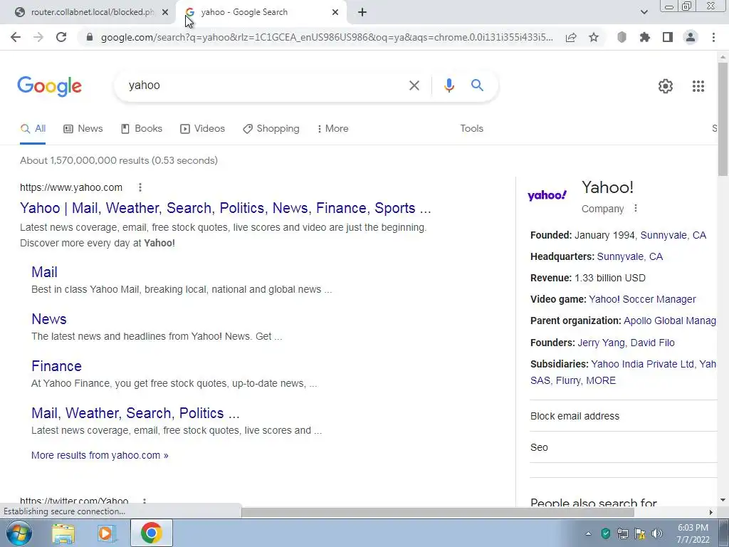
Task: Open the Chrome profile avatar
Action: 691,37
